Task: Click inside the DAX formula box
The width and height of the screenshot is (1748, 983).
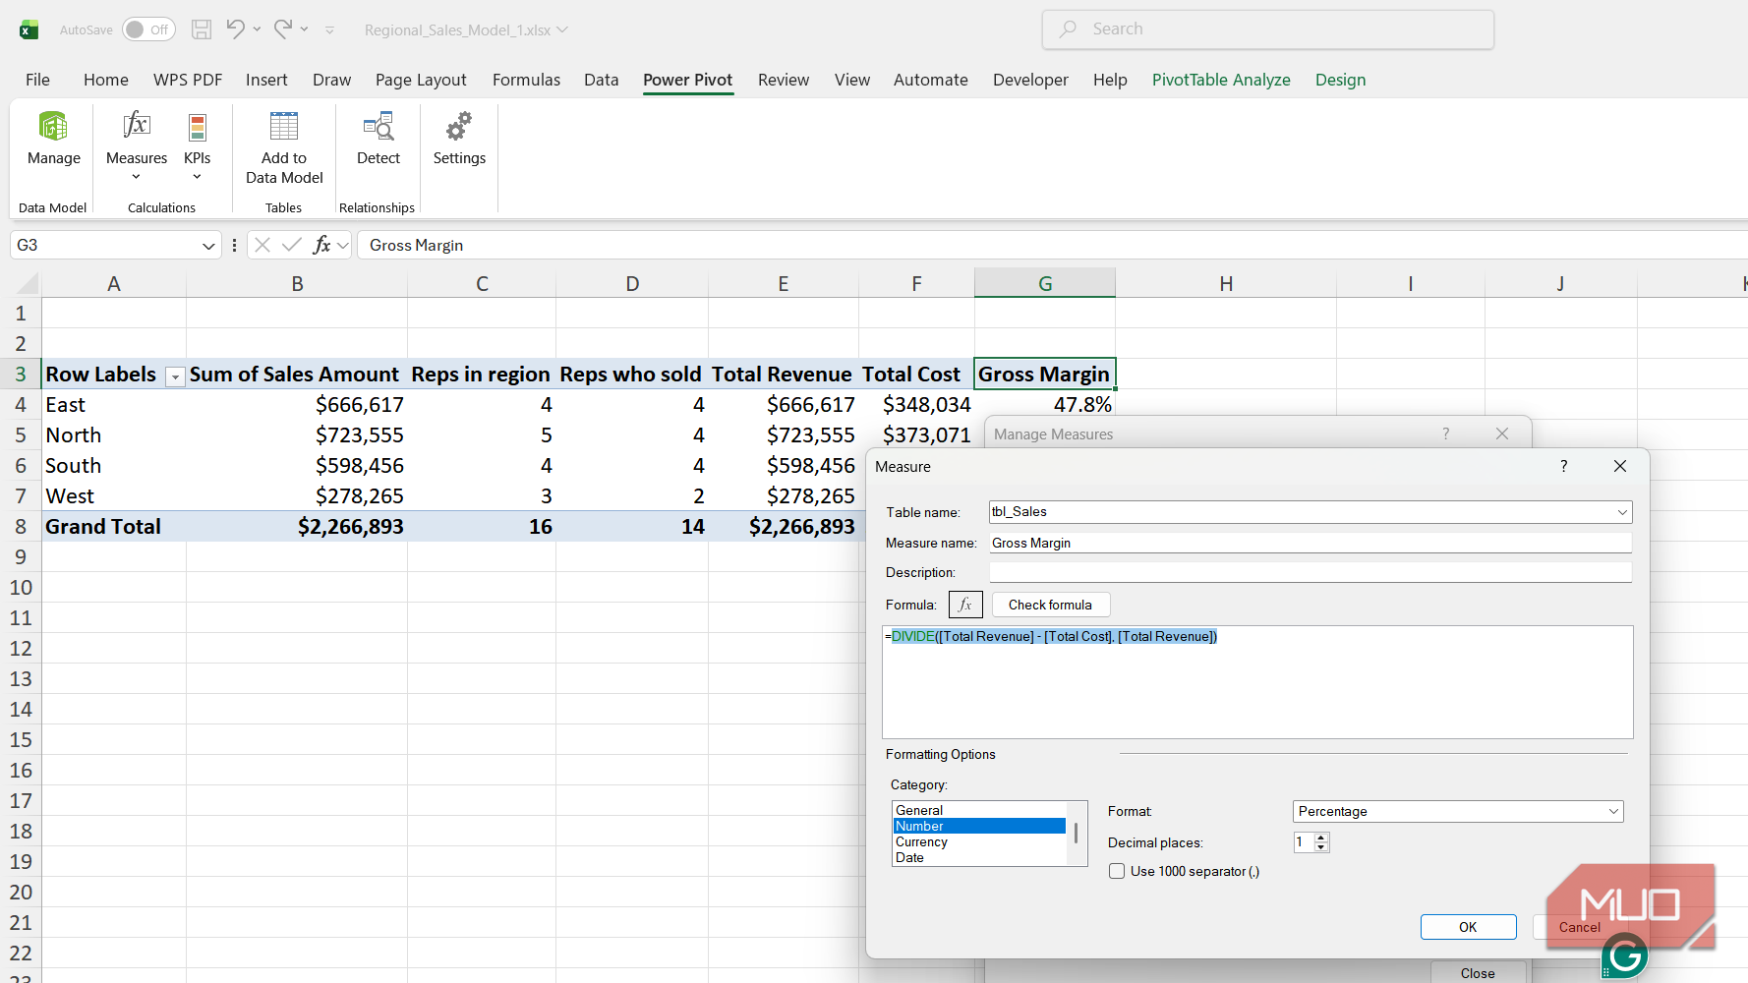Action: pyautogui.click(x=1257, y=682)
